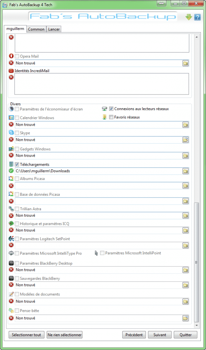
Task: Browse folder for Pense-bête path
Action: (185, 318)
